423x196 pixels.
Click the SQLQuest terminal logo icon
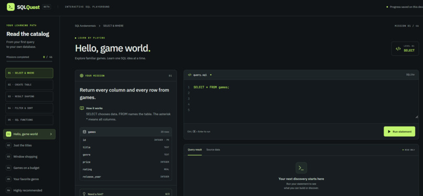(x=10, y=7)
